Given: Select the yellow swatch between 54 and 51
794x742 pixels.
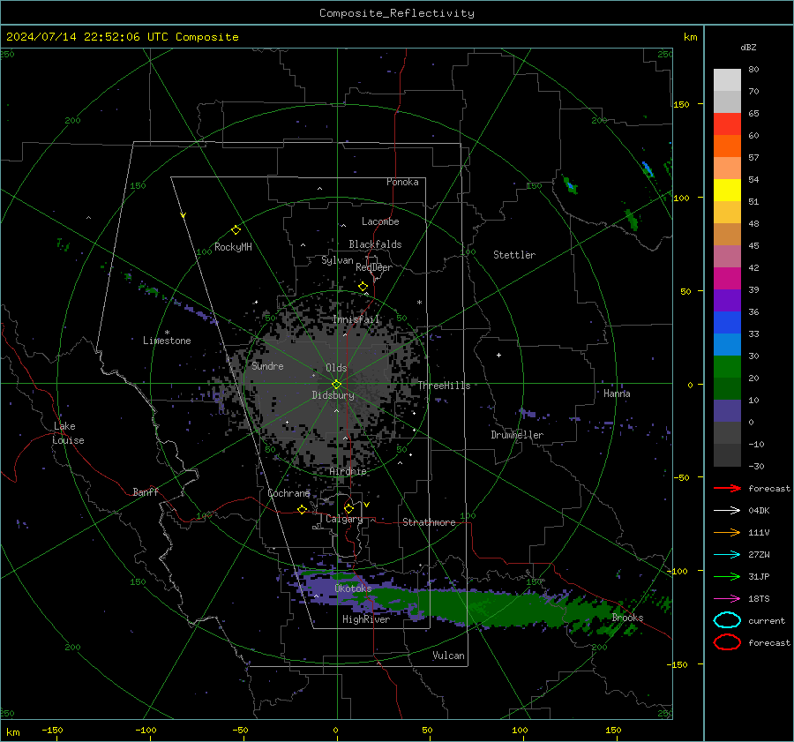Looking at the screenshot, I should tap(727, 191).
